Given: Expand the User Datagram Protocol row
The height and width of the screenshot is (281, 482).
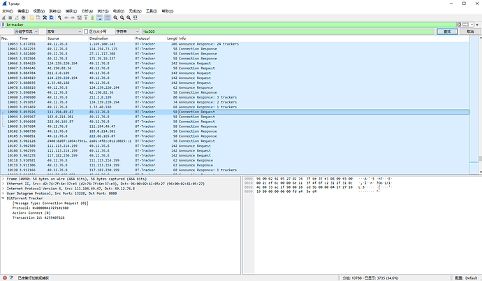Looking at the screenshot, I should pos(3,194).
